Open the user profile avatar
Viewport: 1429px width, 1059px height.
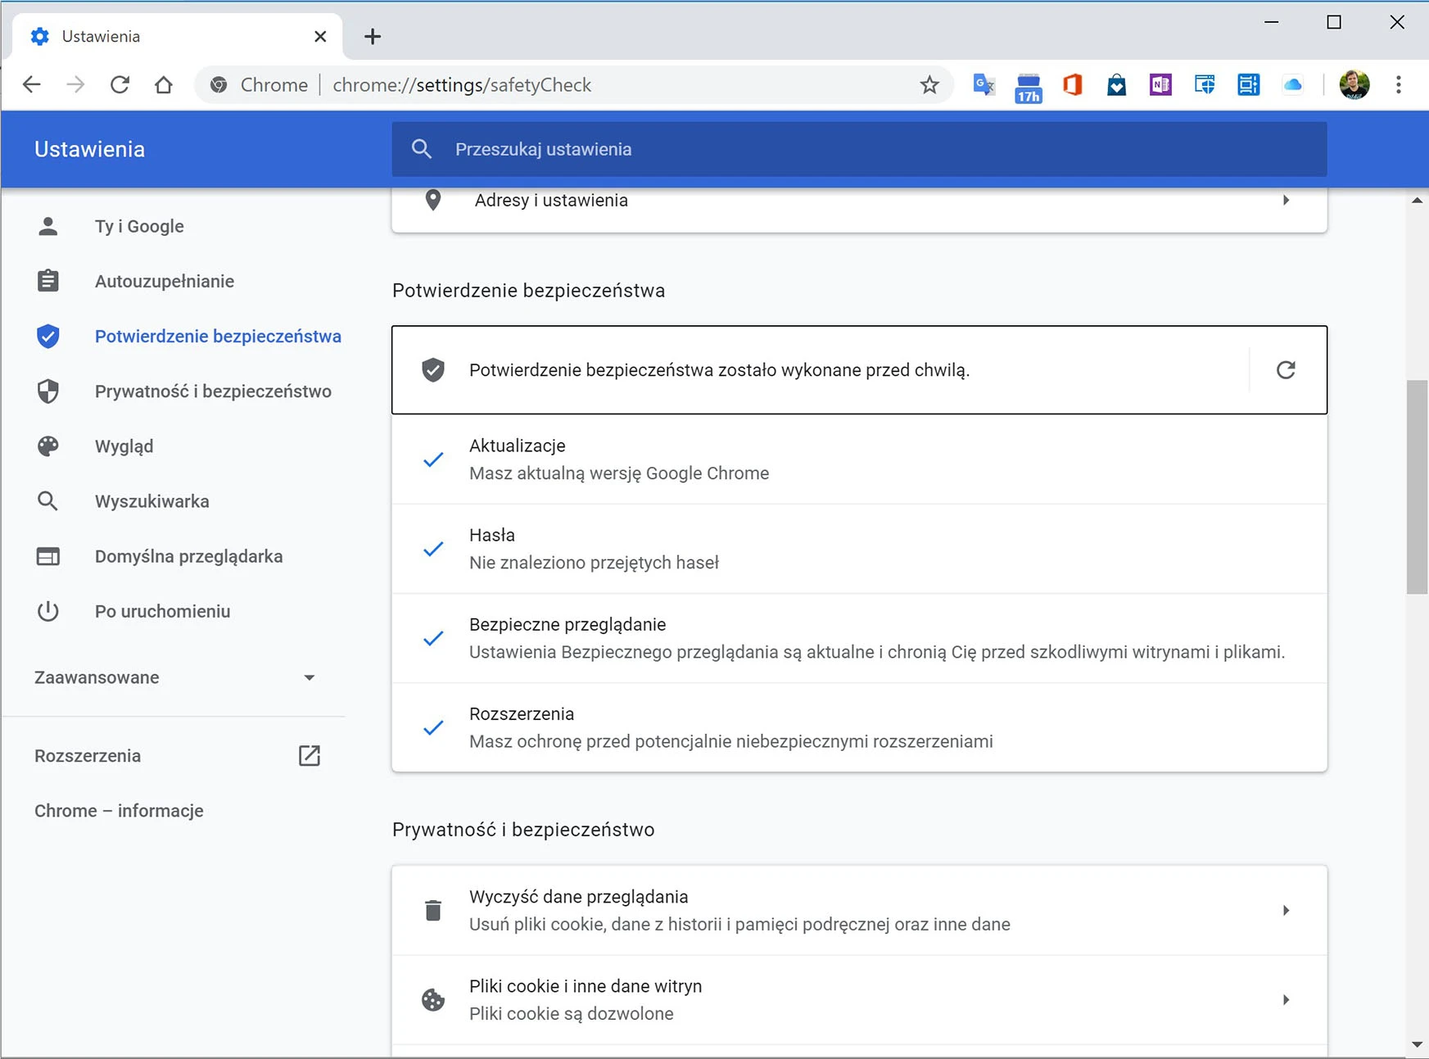click(1354, 84)
